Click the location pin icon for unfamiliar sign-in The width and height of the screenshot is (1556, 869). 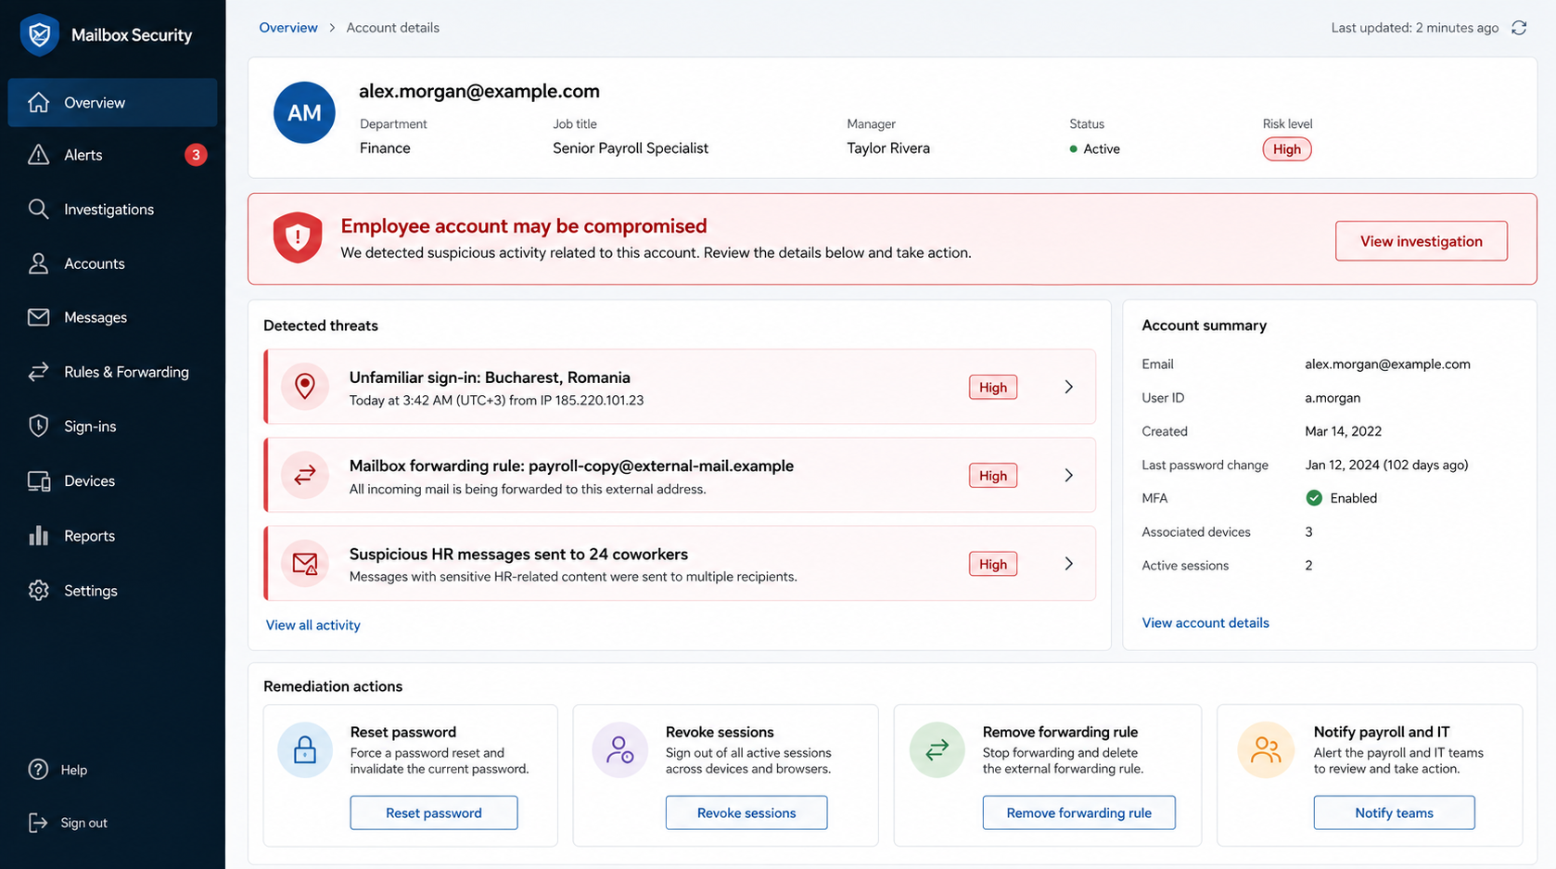click(305, 386)
